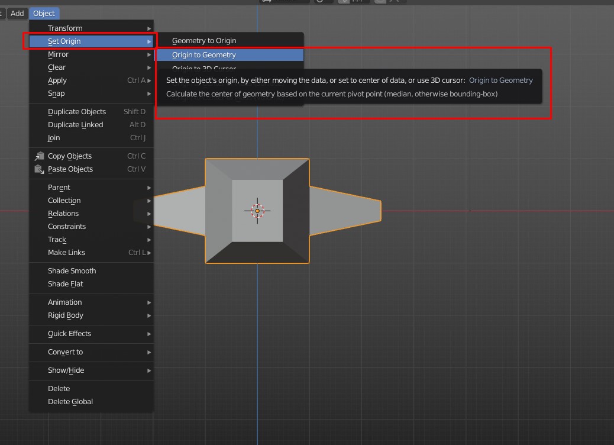
Task: Click the Object menu
Action: pyautogui.click(x=44, y=13)
